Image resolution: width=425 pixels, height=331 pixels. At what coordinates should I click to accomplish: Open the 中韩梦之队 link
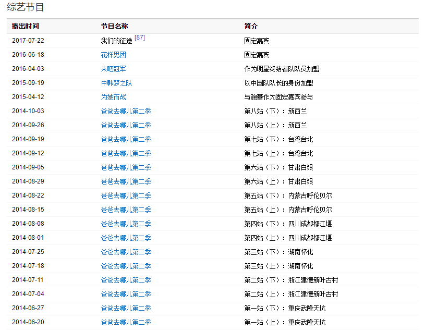pos(116,83)
